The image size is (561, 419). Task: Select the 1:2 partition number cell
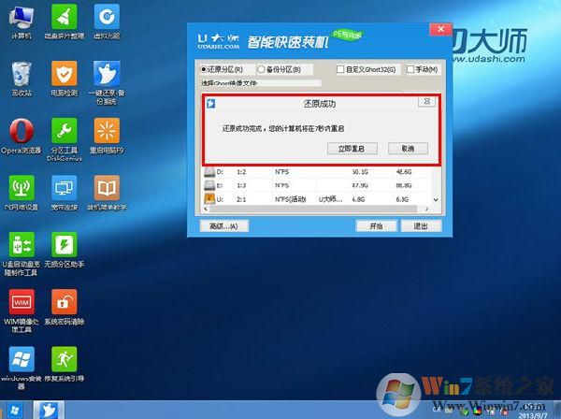tap(241, 172)
